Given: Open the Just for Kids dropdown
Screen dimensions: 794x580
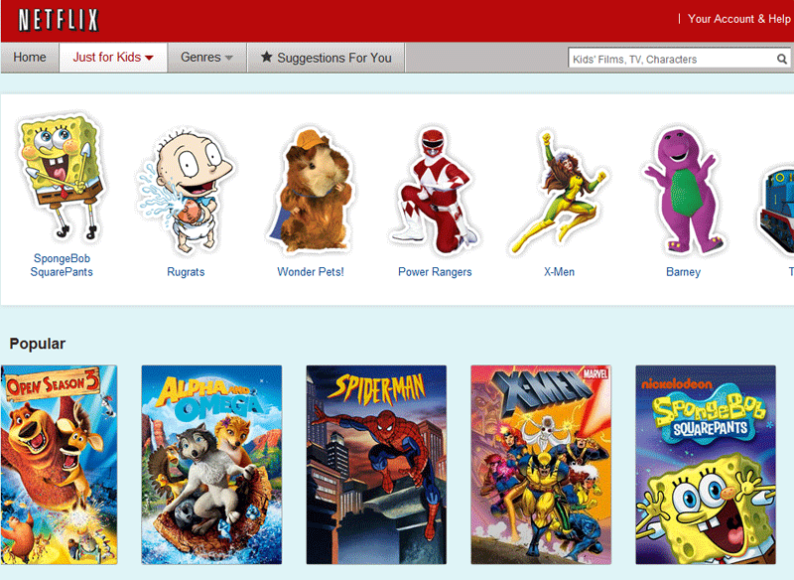Looking at the screenshot, I should (113, 58).
